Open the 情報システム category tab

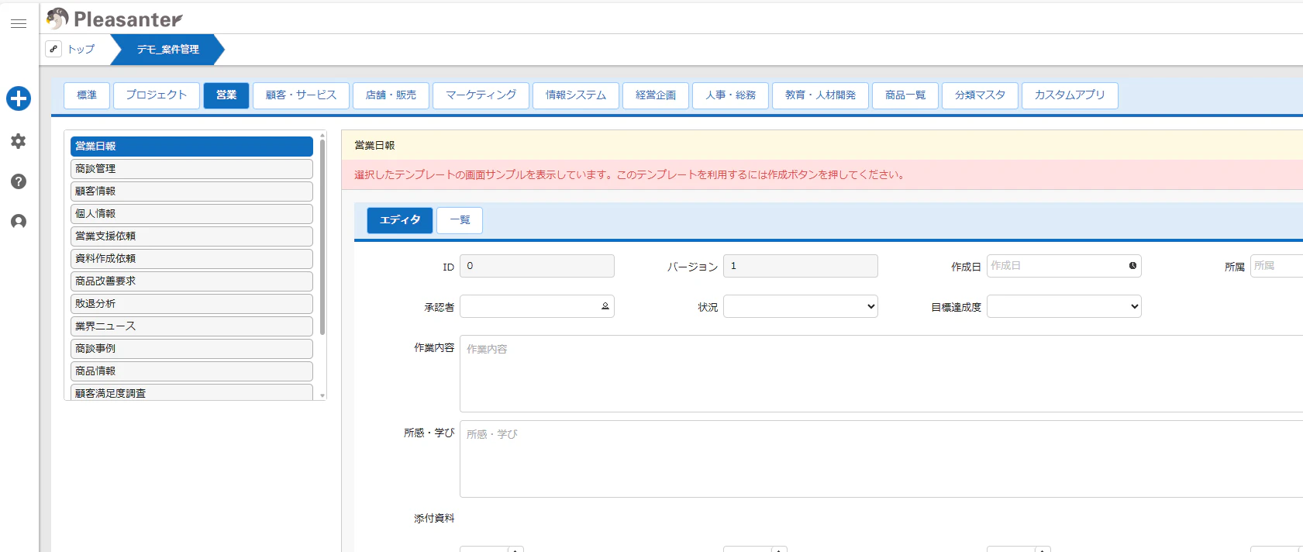(575, 95)
